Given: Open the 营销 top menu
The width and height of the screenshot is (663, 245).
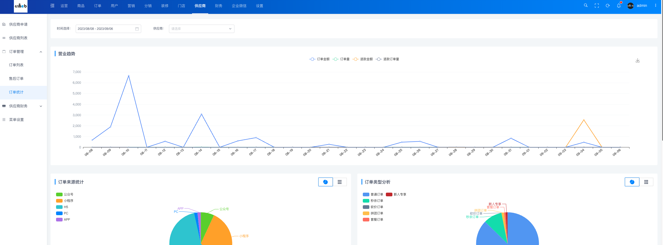Looking at the screenshot, I should [131, 6].
